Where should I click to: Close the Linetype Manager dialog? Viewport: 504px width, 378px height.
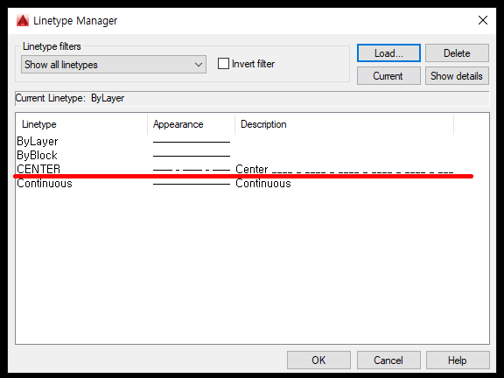[x=483, y=20]
